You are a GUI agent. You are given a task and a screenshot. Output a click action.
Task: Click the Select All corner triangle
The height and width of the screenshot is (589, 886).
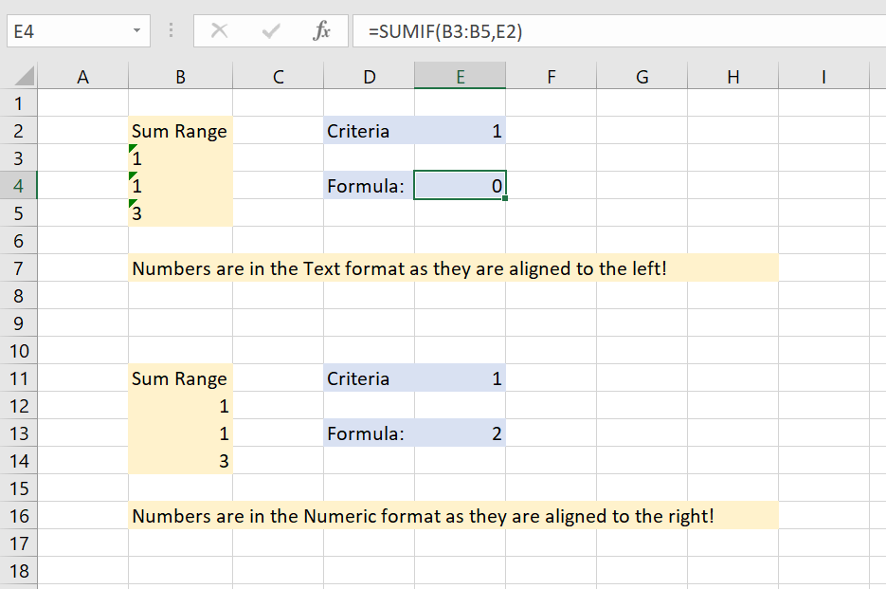[25, 77]
